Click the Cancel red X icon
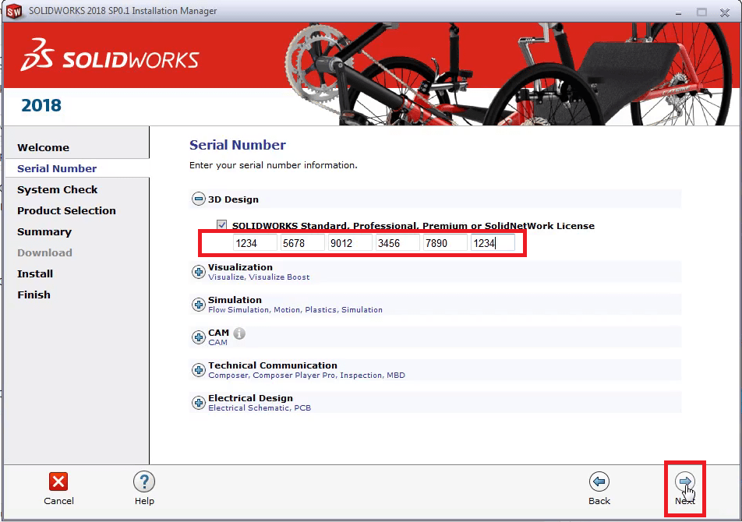 pos(58,481)
